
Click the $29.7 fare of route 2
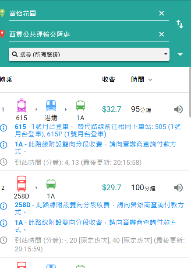(x=112, y=188)
